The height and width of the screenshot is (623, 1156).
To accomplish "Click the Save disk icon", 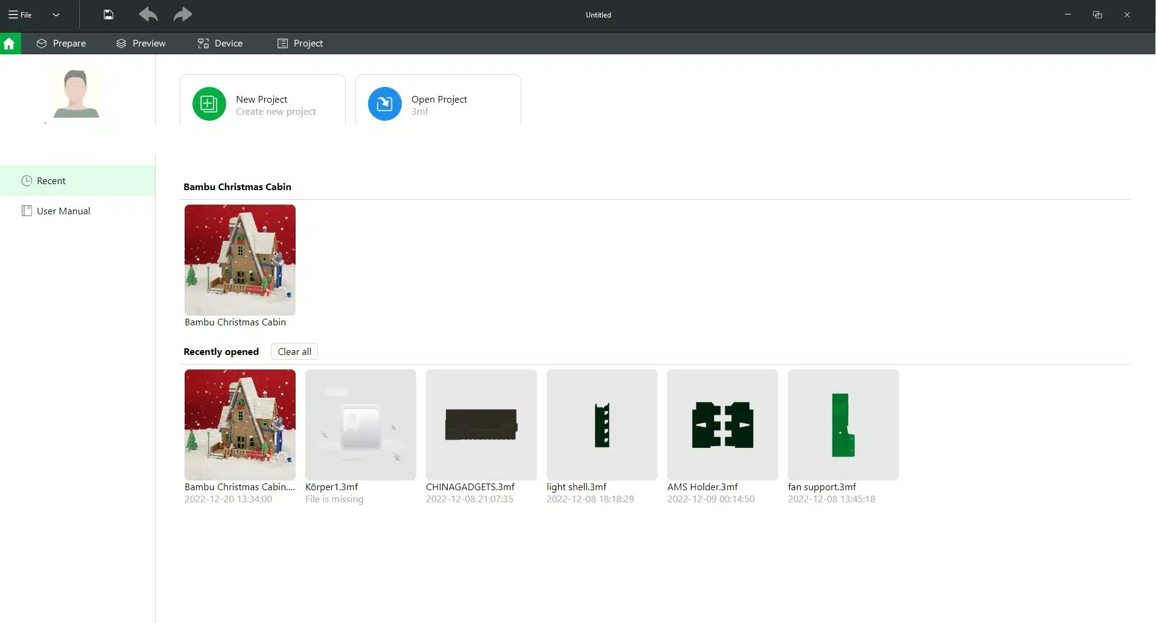I will [x=109, y=14].
